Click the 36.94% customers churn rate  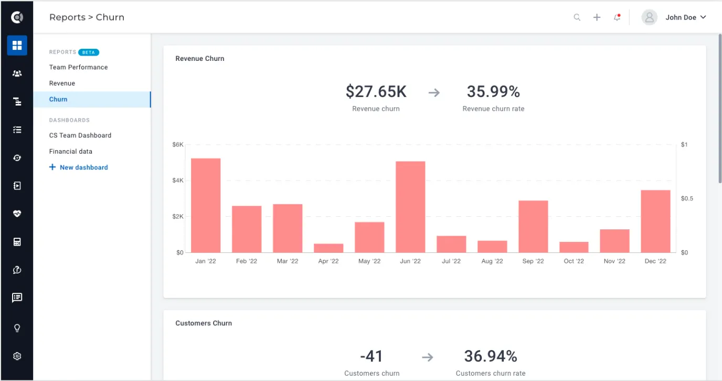[x=491, y=357]
